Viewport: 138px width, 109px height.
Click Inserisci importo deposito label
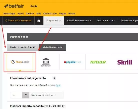[x=38, y=106]
